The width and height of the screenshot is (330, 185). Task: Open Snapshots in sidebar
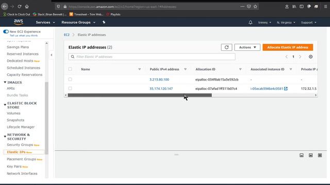15,120
